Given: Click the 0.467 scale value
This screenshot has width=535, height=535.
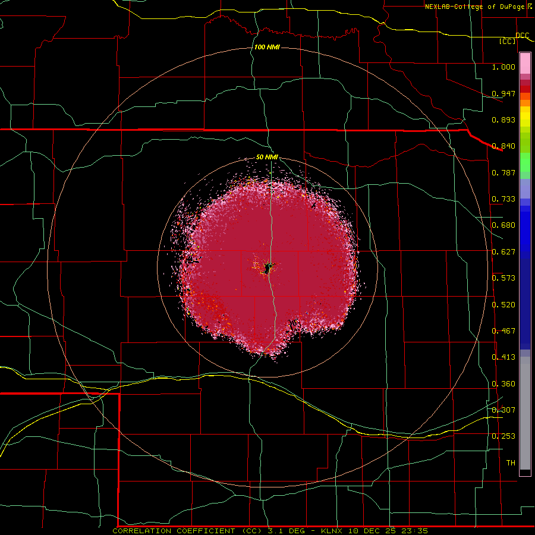Looking at the screenshot, I should [x=503, y=331].
